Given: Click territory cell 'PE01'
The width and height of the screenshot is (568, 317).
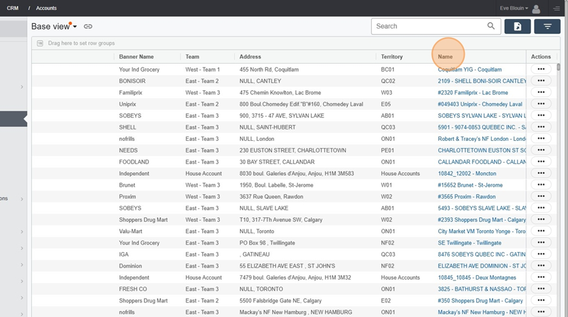Looking at the screenshot, I should (388, 150).
